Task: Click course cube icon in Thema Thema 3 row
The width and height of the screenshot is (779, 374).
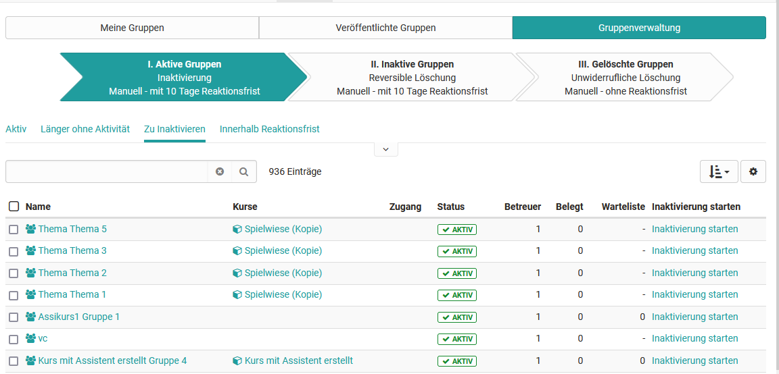Action: click(x=237, y=251)
